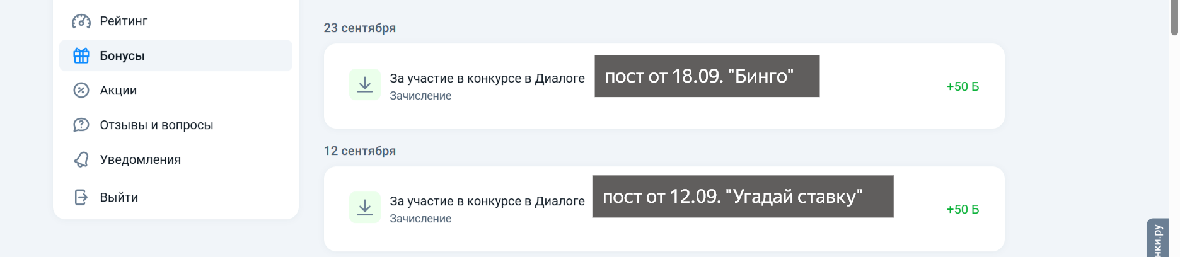
Task: Log out via Выйти
Action: [176, 197]
